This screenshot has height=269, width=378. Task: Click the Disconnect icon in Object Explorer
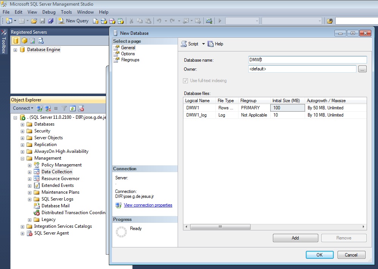48,109
